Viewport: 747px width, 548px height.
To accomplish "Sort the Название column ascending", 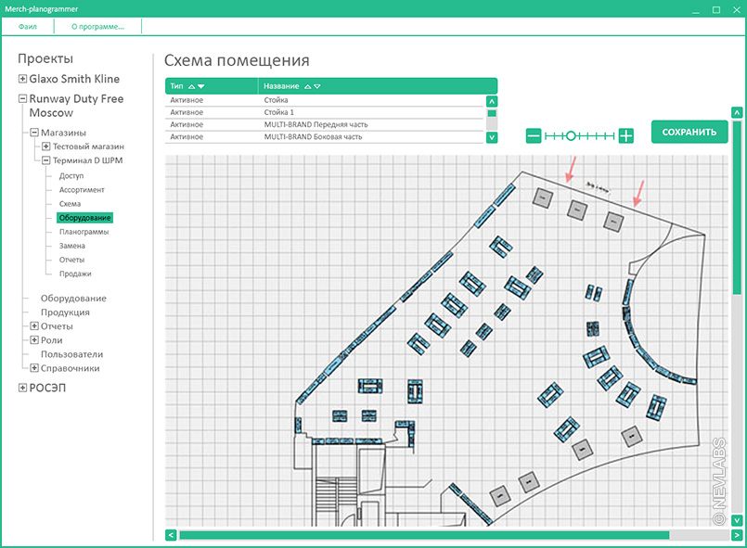I will pos(307,86).
